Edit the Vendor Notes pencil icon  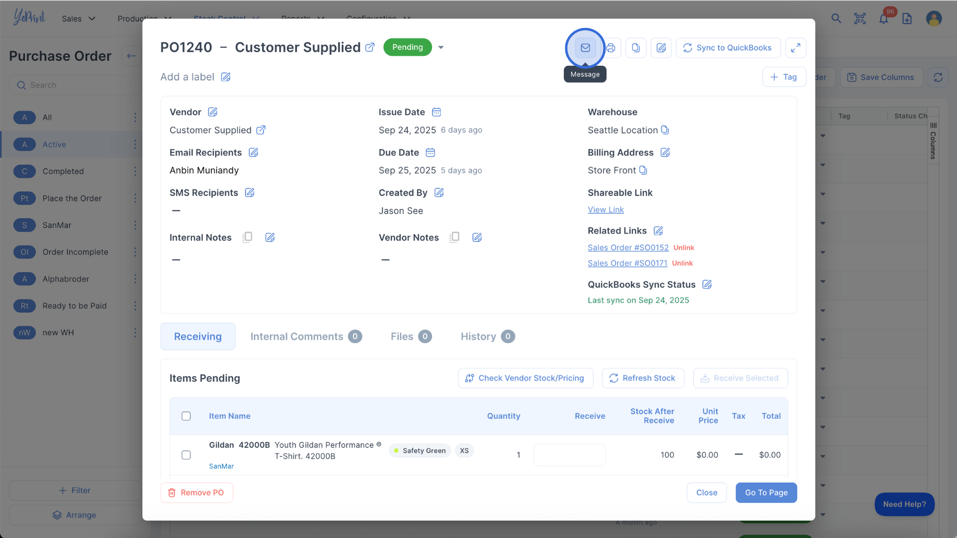477,238
